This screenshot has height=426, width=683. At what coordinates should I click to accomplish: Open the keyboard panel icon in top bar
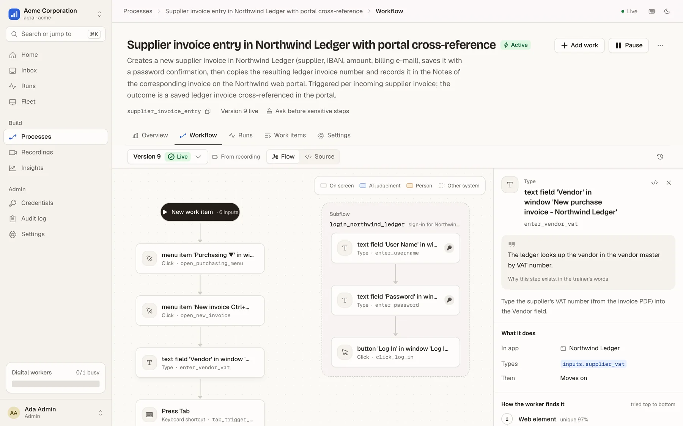tap(652, 11)
